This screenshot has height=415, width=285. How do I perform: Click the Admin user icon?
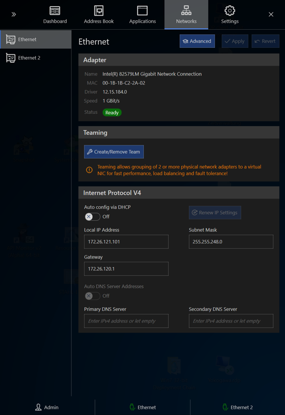tap(38, 407)
